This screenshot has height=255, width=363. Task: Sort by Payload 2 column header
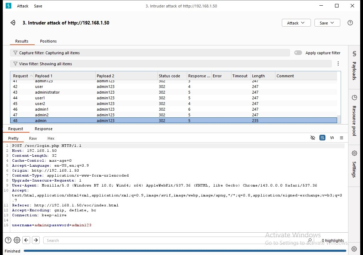[127, 76]
